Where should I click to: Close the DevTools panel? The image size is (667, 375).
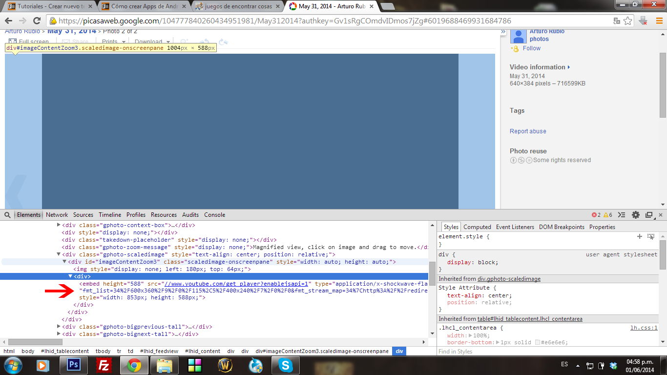(660, 215)
